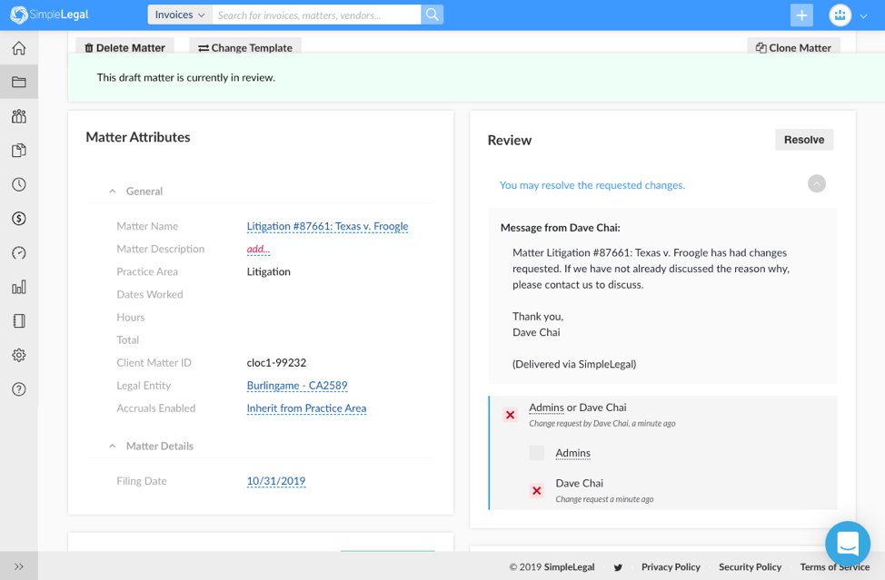The image size is (885, 580).
Task: Edit Inherit from Practice Area accruals setting
Action: 306,408
